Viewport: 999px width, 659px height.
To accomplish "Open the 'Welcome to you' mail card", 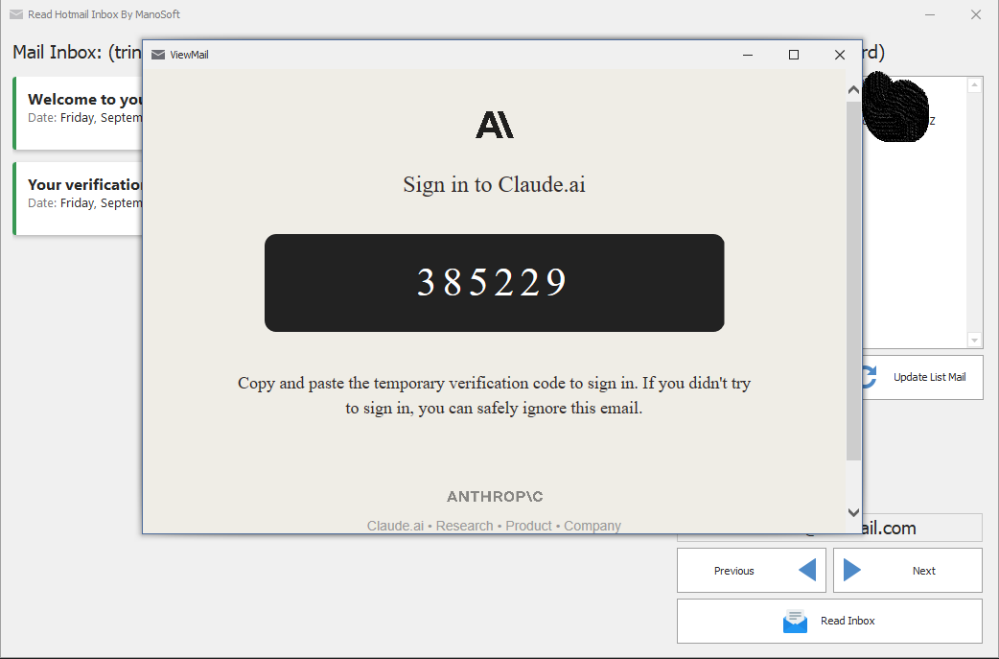I will click(x=78, y=113).
